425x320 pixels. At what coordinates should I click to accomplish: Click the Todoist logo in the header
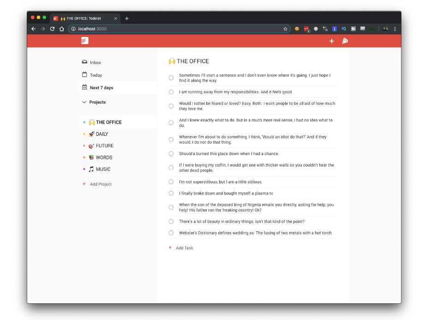click(x=84, y=41)
